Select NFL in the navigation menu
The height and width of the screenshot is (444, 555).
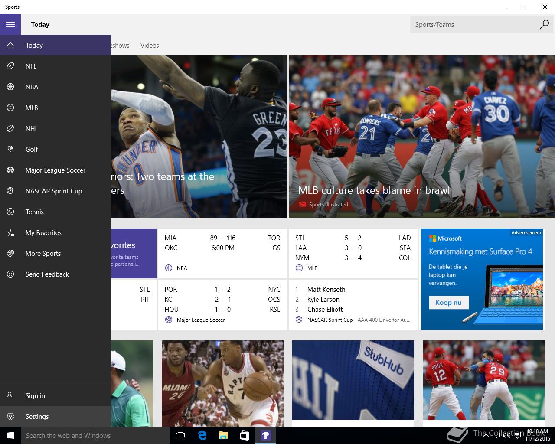click(55, 66)
